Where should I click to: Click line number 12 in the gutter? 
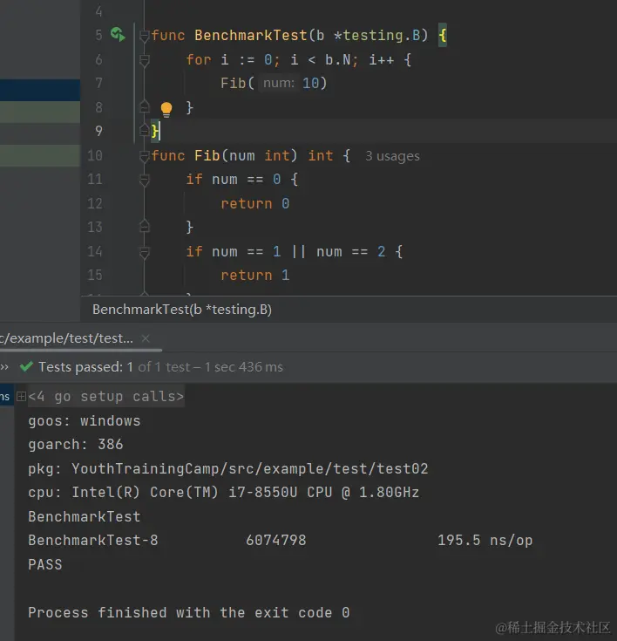point(95,203)
